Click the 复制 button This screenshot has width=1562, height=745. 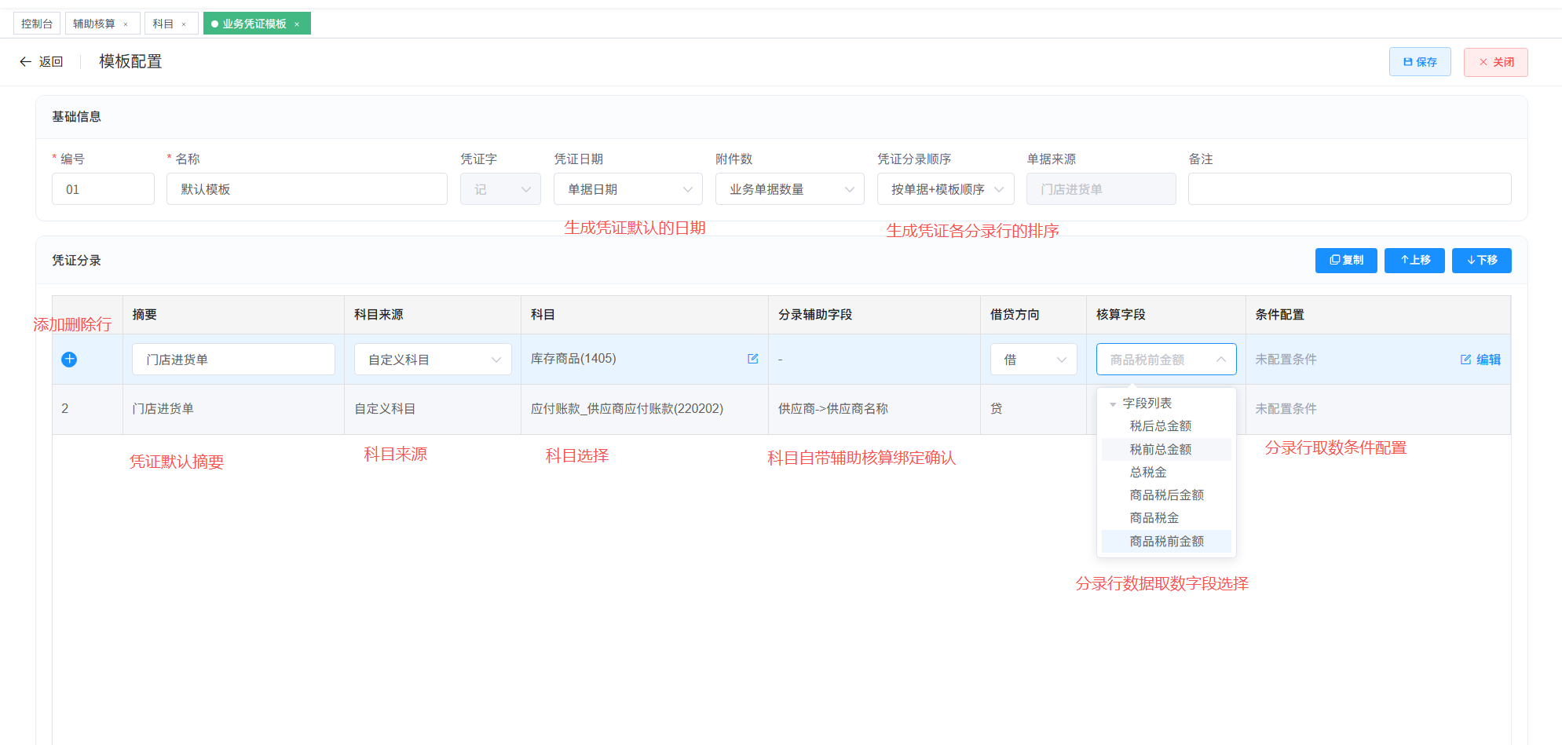click(1346, 260)
